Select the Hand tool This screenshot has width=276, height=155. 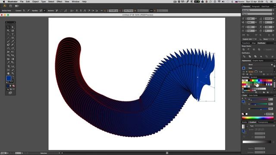coord(8,74)
